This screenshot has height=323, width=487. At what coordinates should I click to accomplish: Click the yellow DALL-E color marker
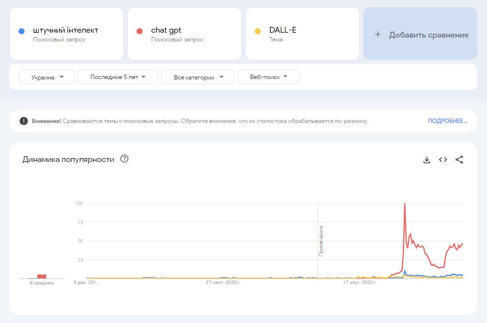pos(258,29)
